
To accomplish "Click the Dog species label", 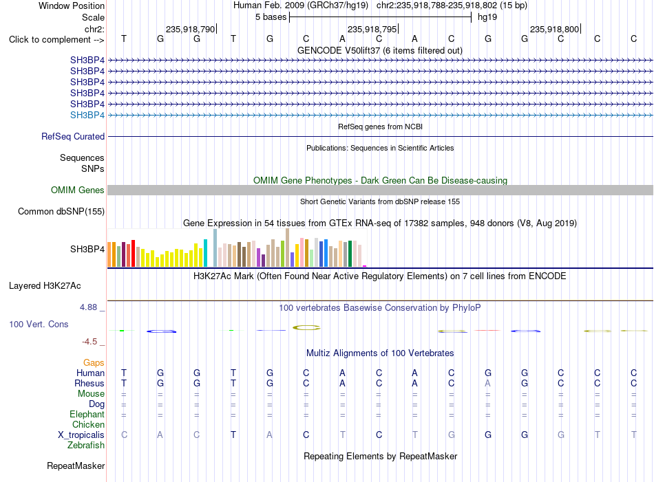I will click(96, 404).
